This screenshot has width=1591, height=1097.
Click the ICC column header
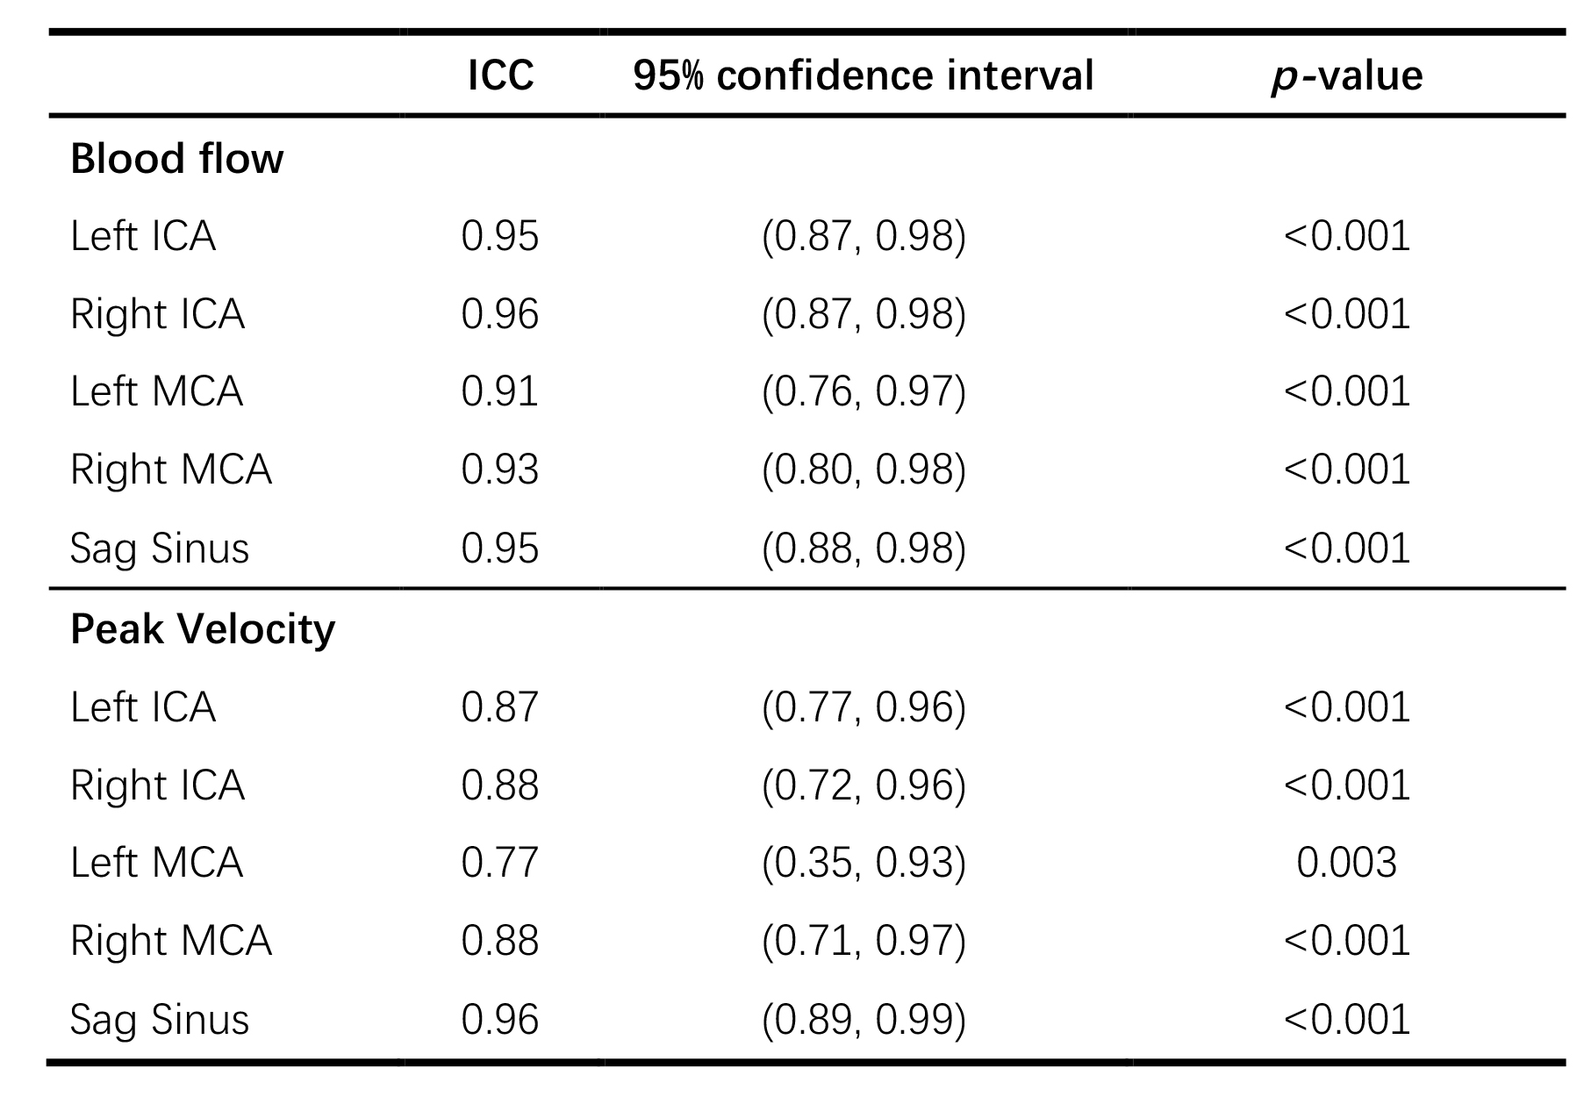pos(500,75)
